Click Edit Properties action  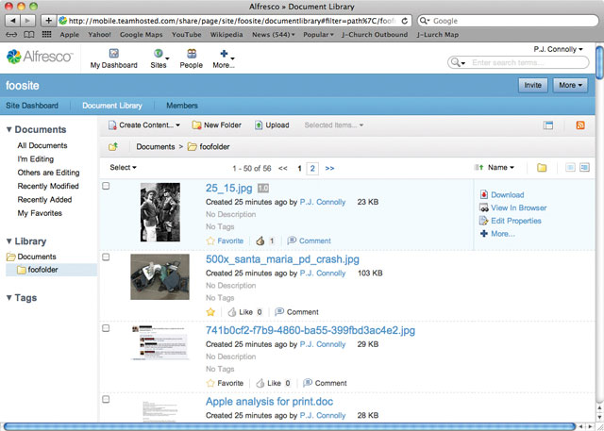pos(511,221)
